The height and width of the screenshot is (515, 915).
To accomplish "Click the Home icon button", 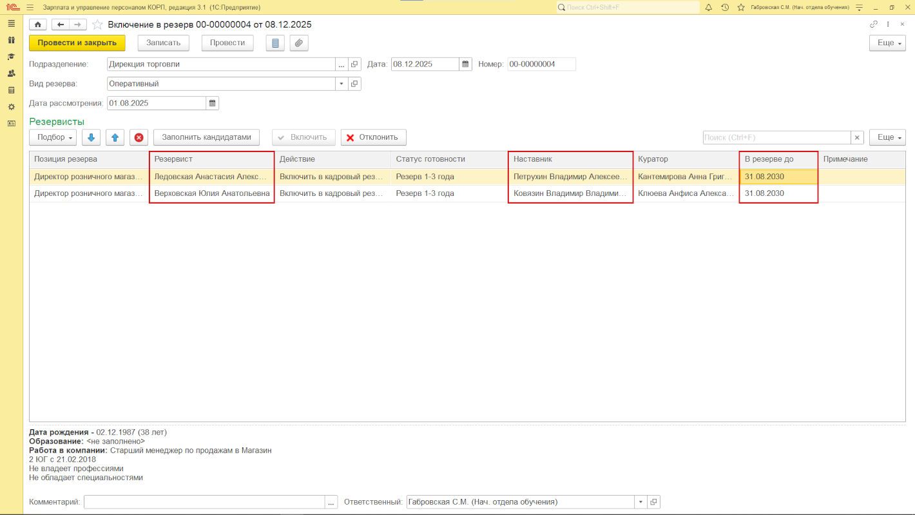I will tap(38, 24).
